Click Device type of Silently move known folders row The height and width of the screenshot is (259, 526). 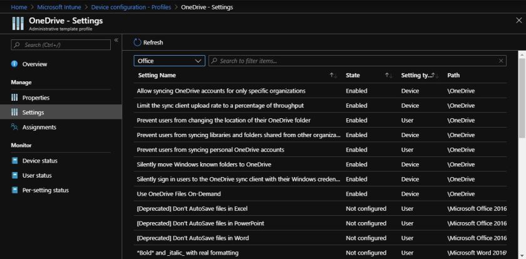pos(410,165)
